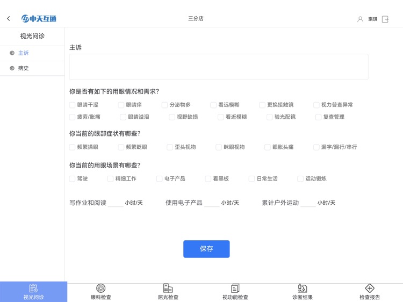Go back with the left arrow icon
Viewport: 403px width, 302px height.
pyautogui.click(x=9, y=18)
